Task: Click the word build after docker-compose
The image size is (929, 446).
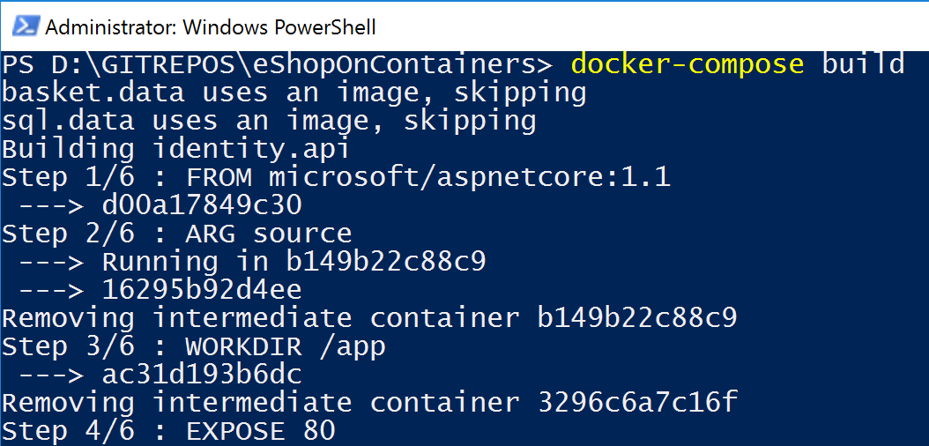Action: [863, 64]
